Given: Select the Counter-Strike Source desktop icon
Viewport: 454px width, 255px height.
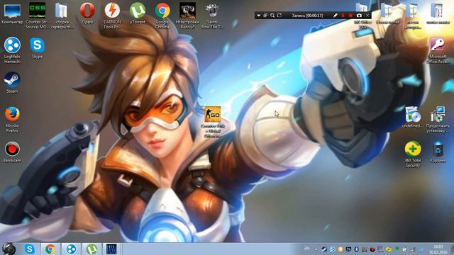Looking at the screenshot, I should pos(38,16).
